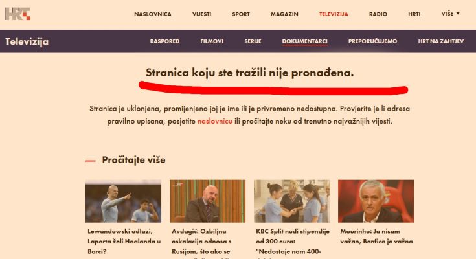Click the Televizija section title
Screen dimensions: 476x259
(27, 41)
